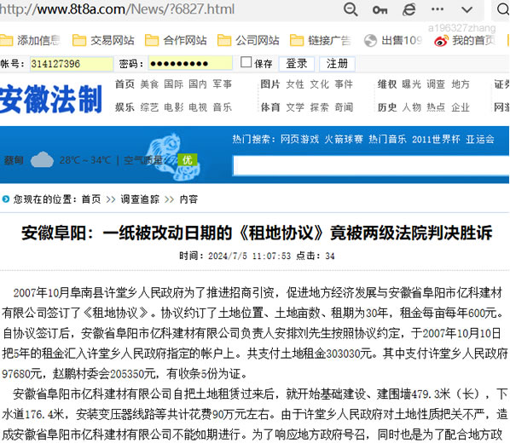Click the 安徽法制 site logo
The width and height of the screenshot is (510, 443).
51,99
